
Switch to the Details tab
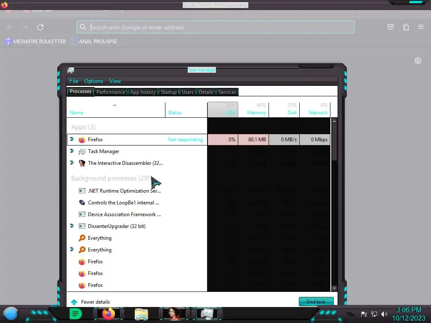coord(206,92)
